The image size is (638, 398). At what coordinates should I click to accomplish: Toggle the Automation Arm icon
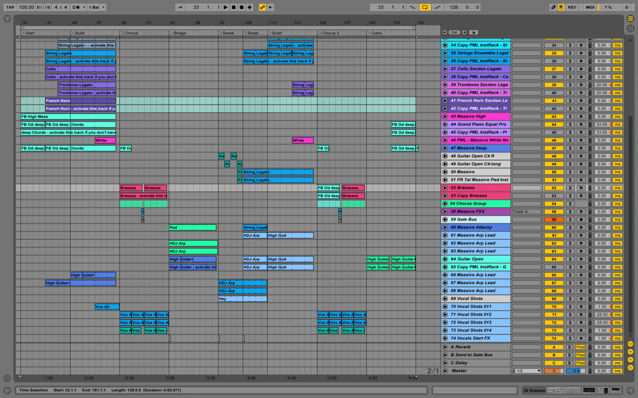tap(262, 7)
